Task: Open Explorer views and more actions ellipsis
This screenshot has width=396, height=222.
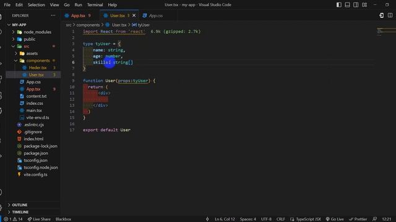Action: tap(53, 15)
